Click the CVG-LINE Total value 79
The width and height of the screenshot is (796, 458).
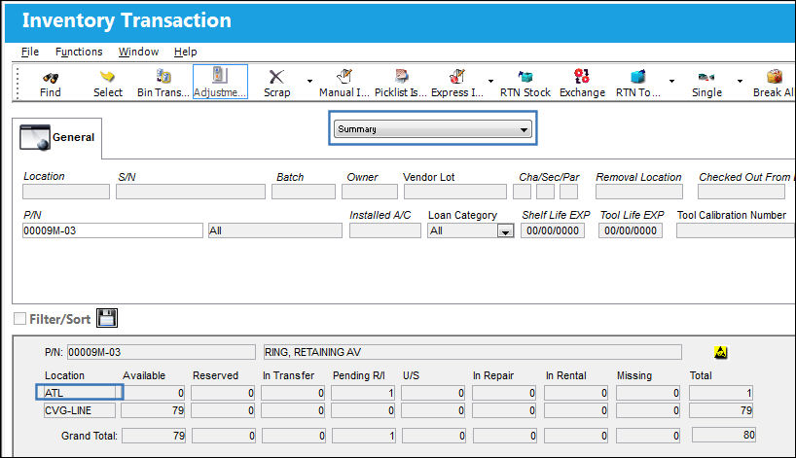point(721,410)
